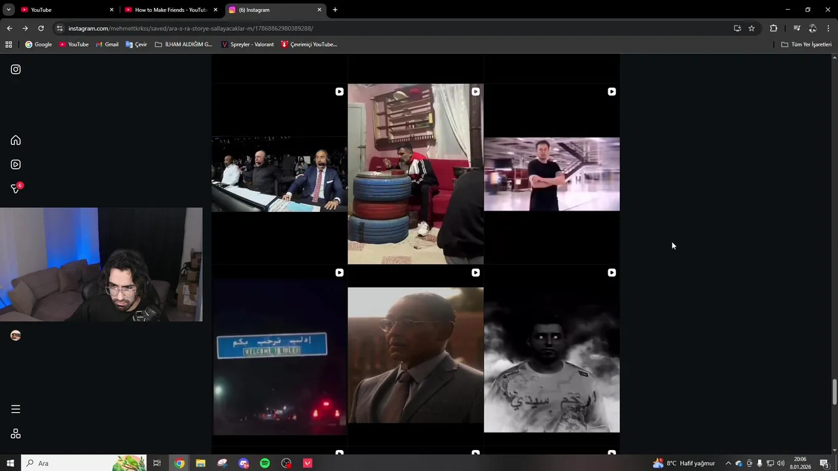Close the YouTube tab
The width and height of the screenshot is (838, 471).
point(111,10)
